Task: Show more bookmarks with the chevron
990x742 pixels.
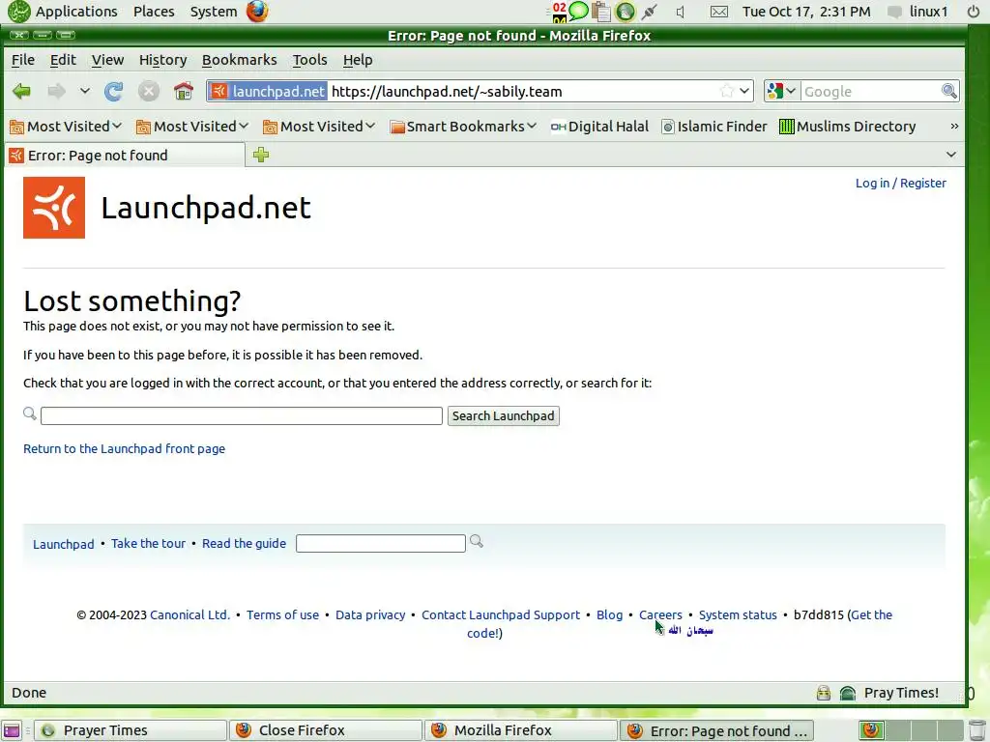Action: (x=954, y=127)
